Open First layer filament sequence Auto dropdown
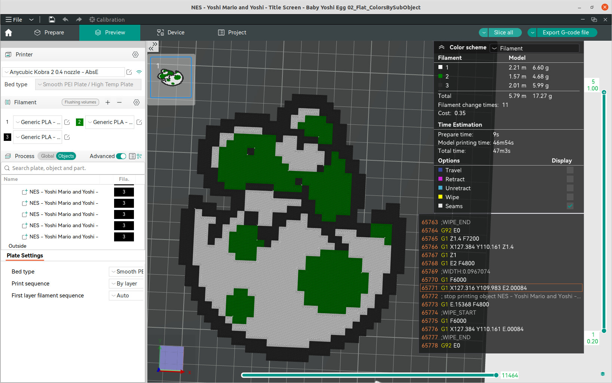 coord(126,296)
